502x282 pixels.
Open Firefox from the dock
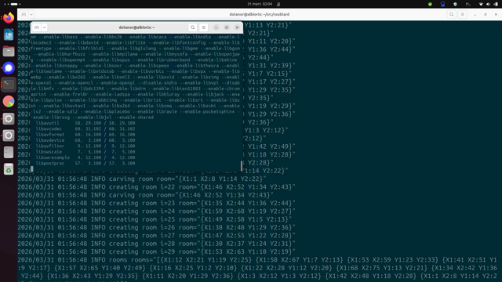(x=9, y=17)
